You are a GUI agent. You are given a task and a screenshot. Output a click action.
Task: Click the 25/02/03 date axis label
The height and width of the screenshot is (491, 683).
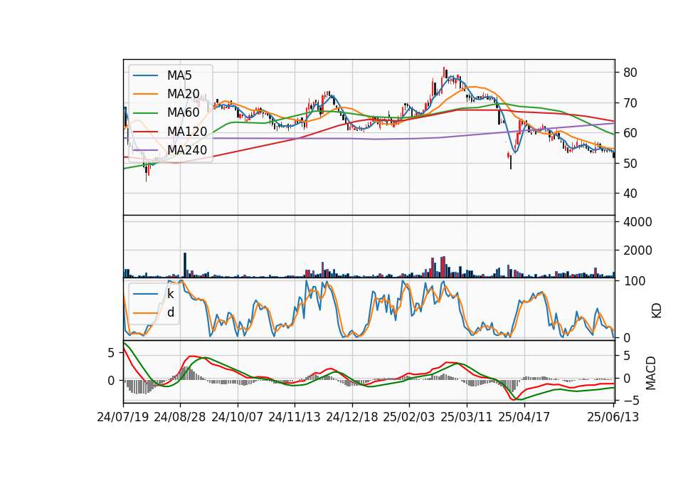409,418
